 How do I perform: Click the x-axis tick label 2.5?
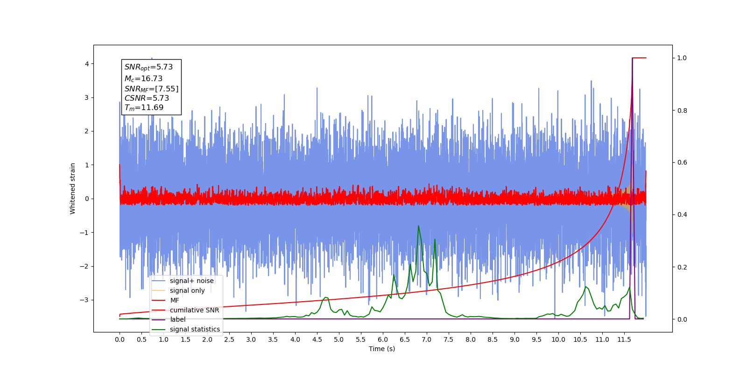[229, 339]
